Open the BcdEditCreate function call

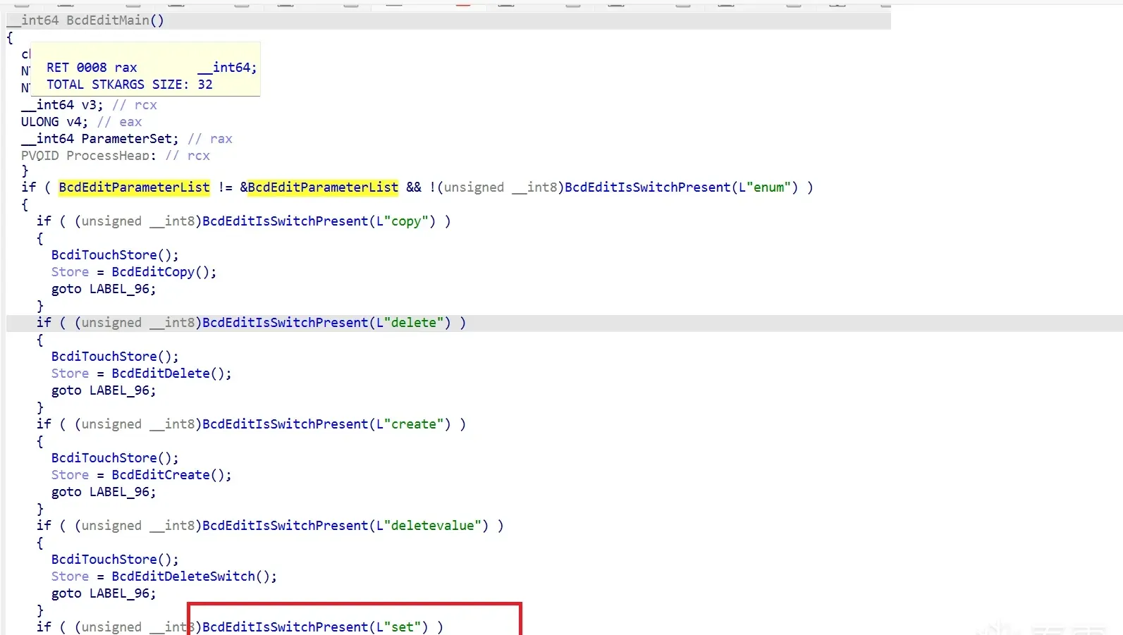pos(161,475)
